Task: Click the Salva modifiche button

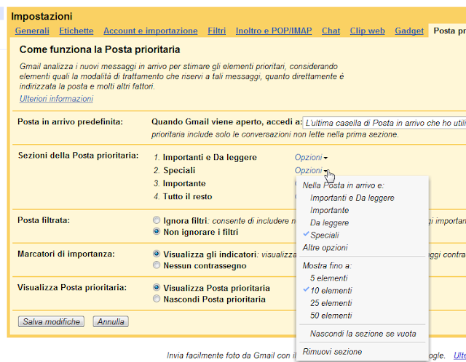Action: coord(51,321)
